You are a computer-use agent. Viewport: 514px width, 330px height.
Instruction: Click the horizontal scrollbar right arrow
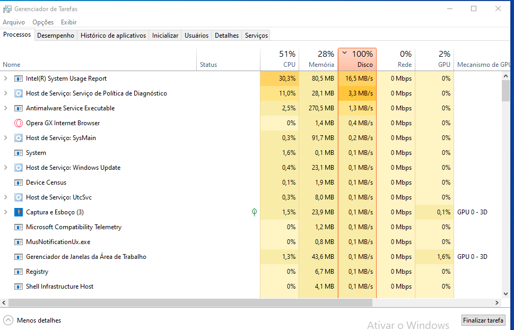(x=497, y=302)
